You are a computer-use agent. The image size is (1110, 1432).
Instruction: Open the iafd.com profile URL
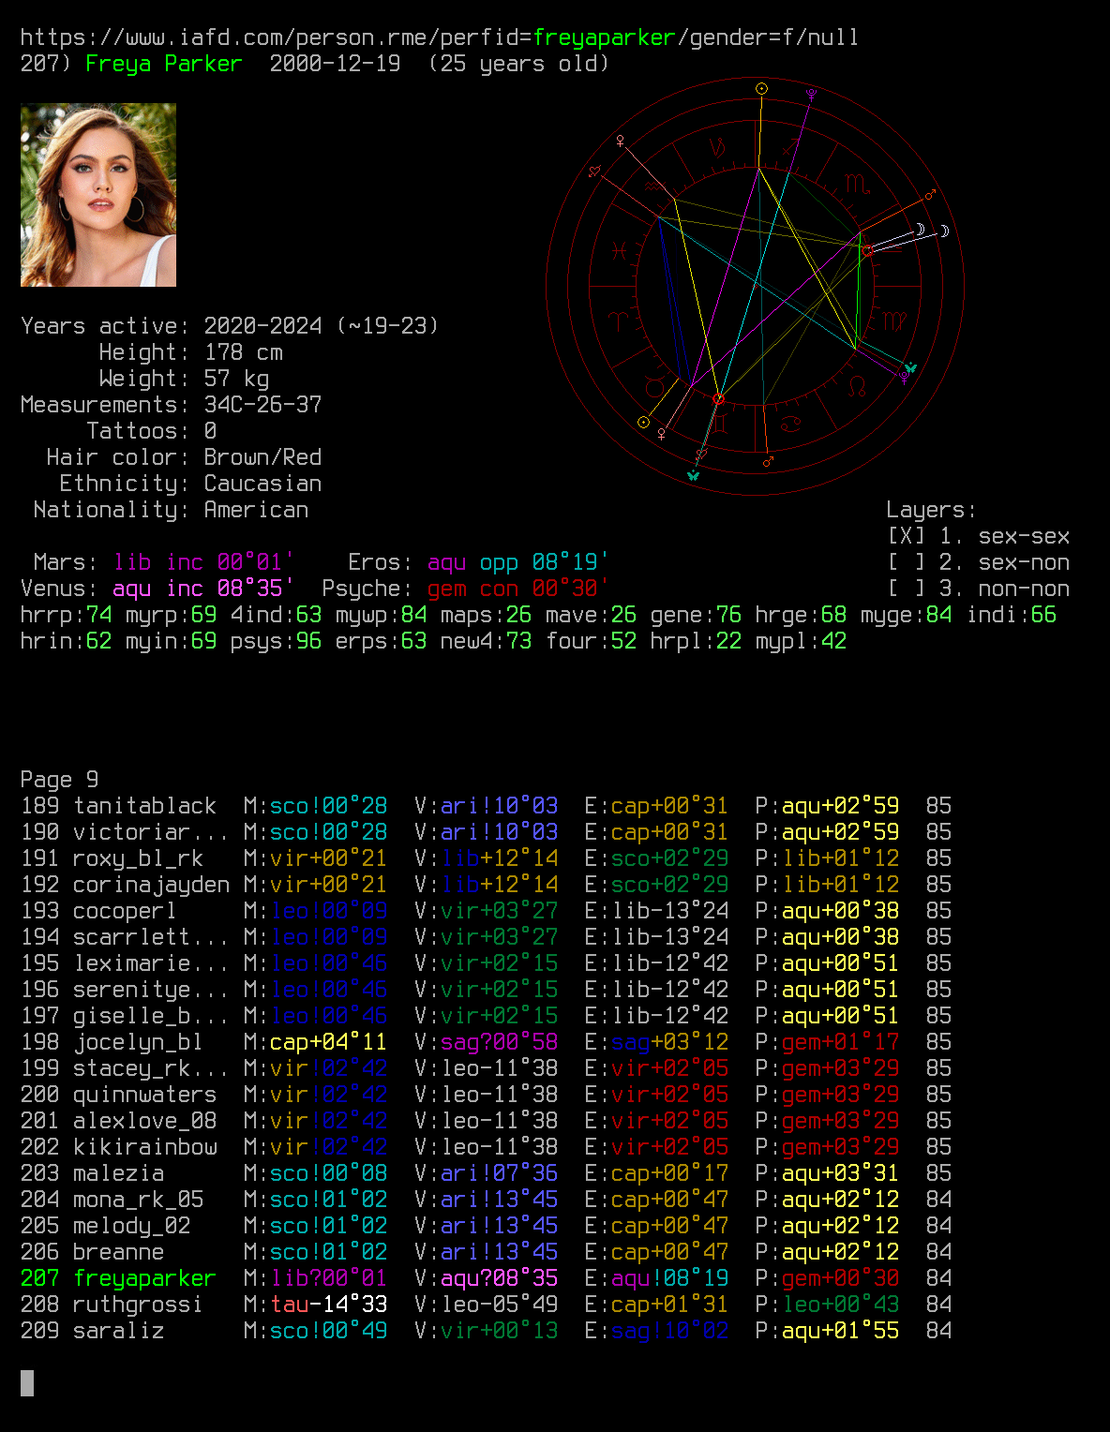(x=440, y=37)
